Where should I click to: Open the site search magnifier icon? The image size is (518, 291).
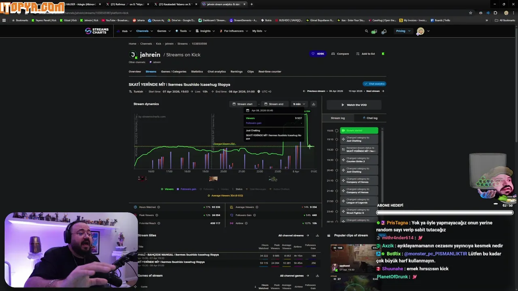(367, 31)
